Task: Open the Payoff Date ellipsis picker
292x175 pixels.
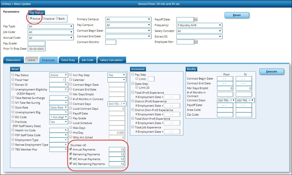Action: [196, 19]
